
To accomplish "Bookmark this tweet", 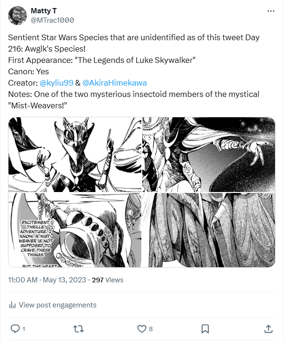I will (205, 328).
